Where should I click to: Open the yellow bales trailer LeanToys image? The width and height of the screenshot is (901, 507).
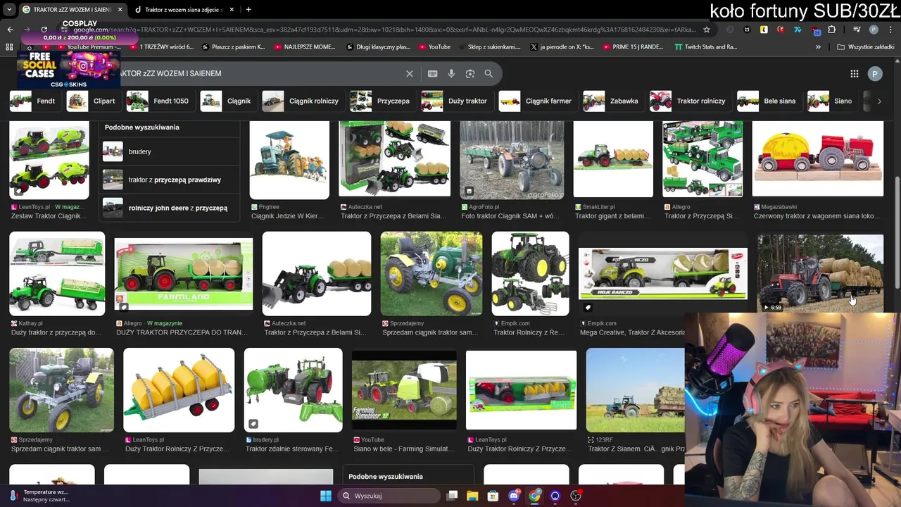(x=179, y=390)
